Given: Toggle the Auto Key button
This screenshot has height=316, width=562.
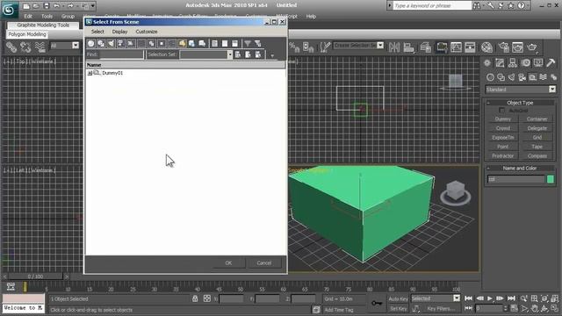Looking at the screenshot, I should (398, 298).
